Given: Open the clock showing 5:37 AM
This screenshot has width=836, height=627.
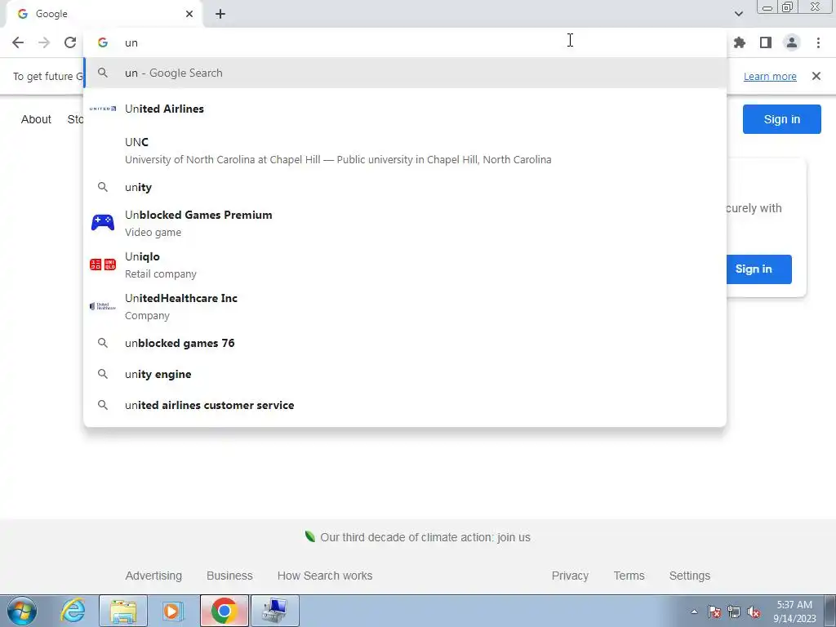Looking at the screenshot, I should tap(794, 611).
